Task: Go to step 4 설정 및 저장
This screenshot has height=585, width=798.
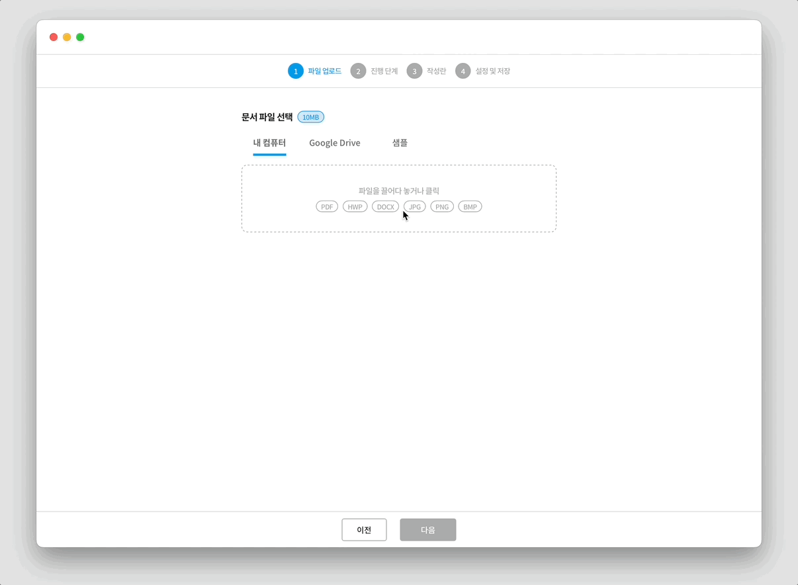Action: click(482, 71)
